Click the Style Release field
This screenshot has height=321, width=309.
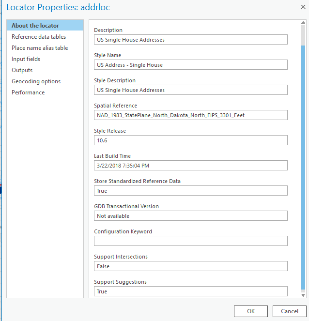[x=190, y=140]
